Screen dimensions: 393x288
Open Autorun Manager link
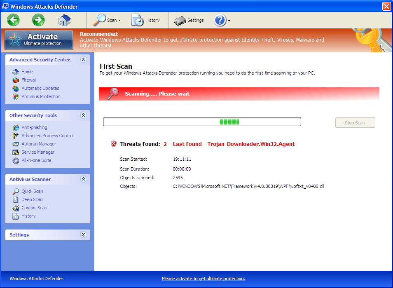(39, 144)
